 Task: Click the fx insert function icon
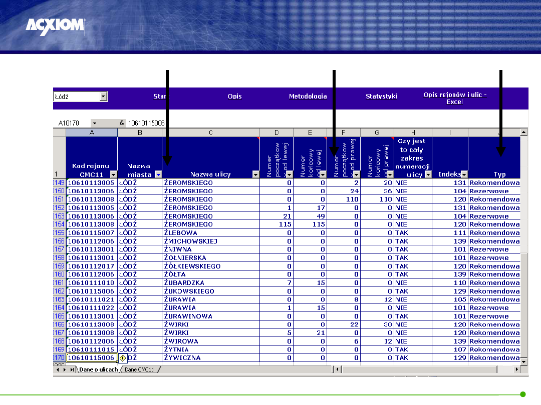coord(121,123)
